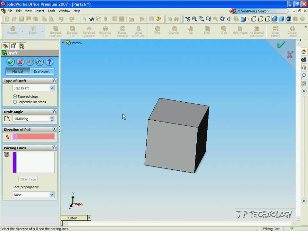
Task: Collapse the Type of Draft section
Action: 54,81
